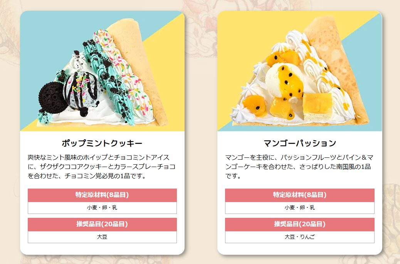Click the mango passion crepe description paragraph
This screenshot has width=400, height=264.
point(299,167)
